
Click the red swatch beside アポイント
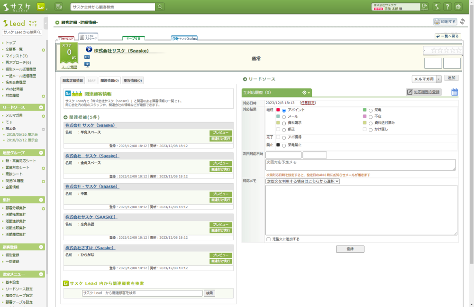tap(278, 110)
